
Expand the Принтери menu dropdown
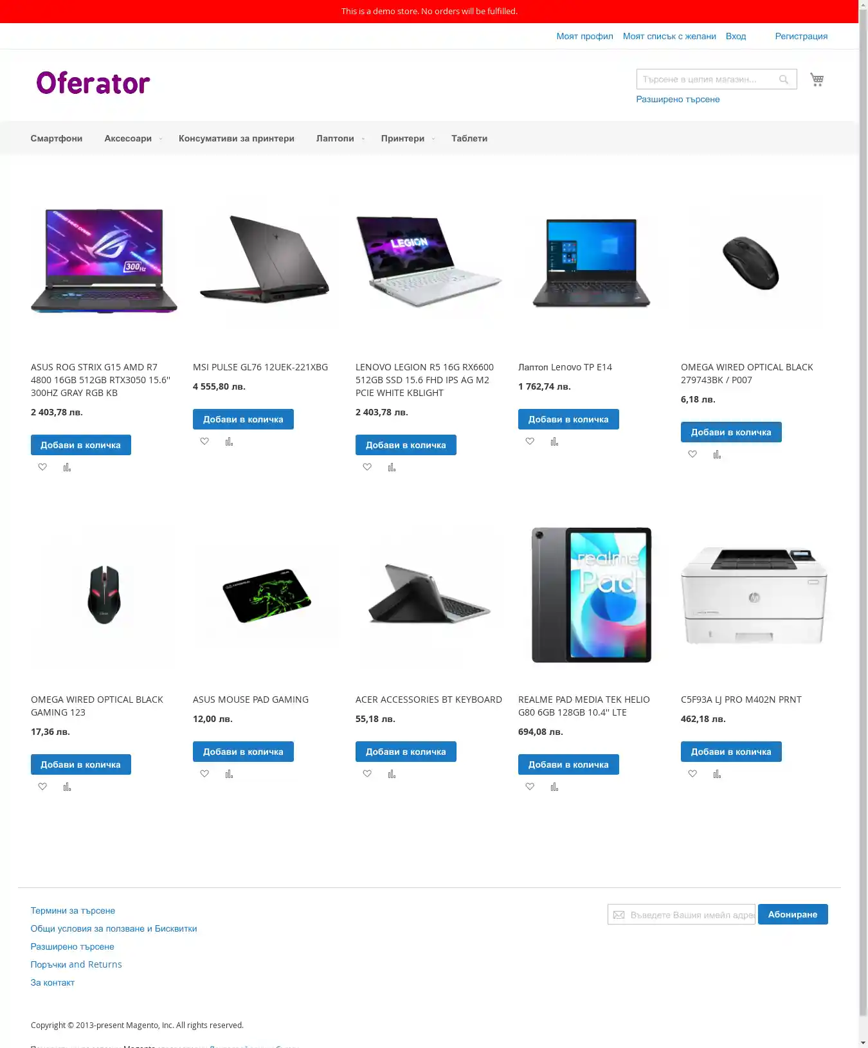[433, 139]
